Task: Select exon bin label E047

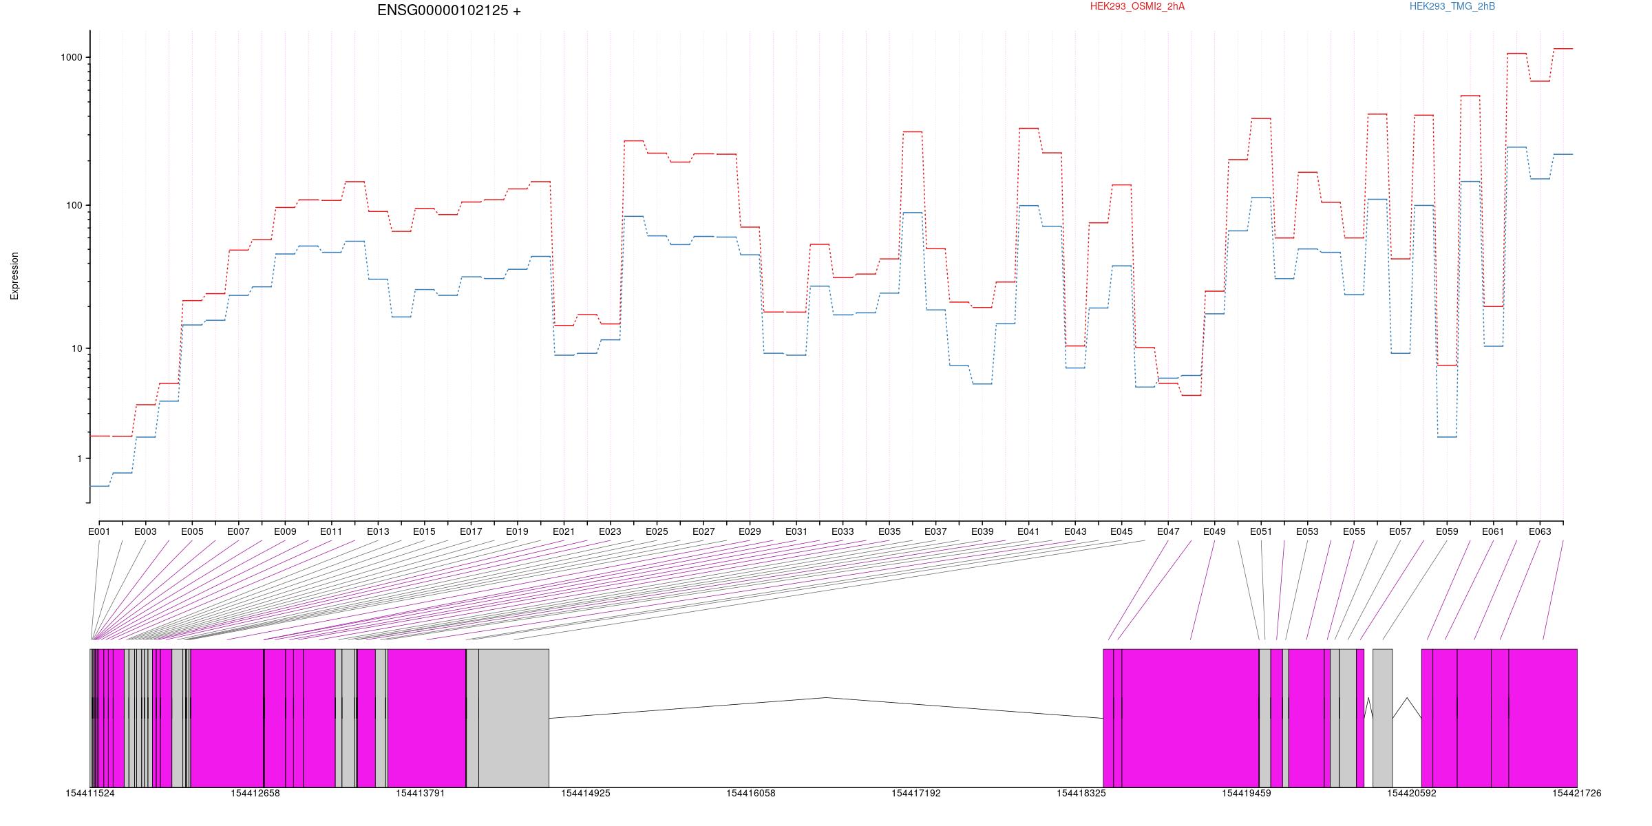Action: (1168, 531)
